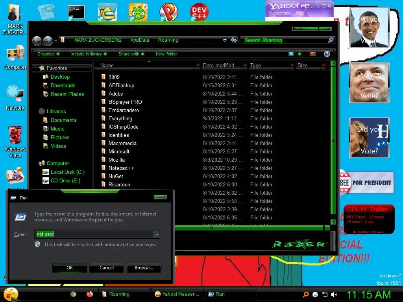Open the Explorer help question mark icon

(327, 54)
